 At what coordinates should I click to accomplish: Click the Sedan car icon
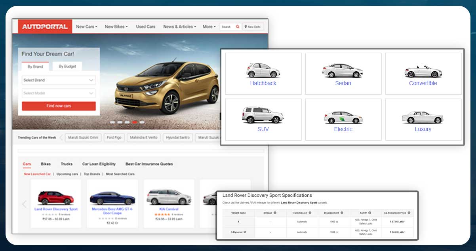tap(343, 70)
